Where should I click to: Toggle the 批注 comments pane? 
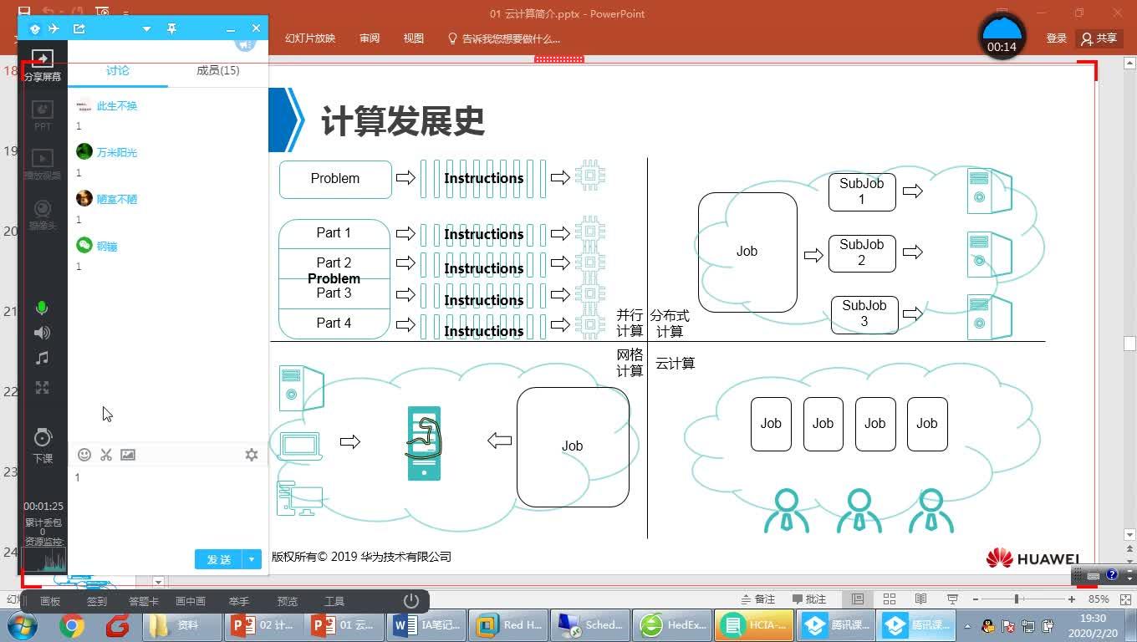[809, 599]
